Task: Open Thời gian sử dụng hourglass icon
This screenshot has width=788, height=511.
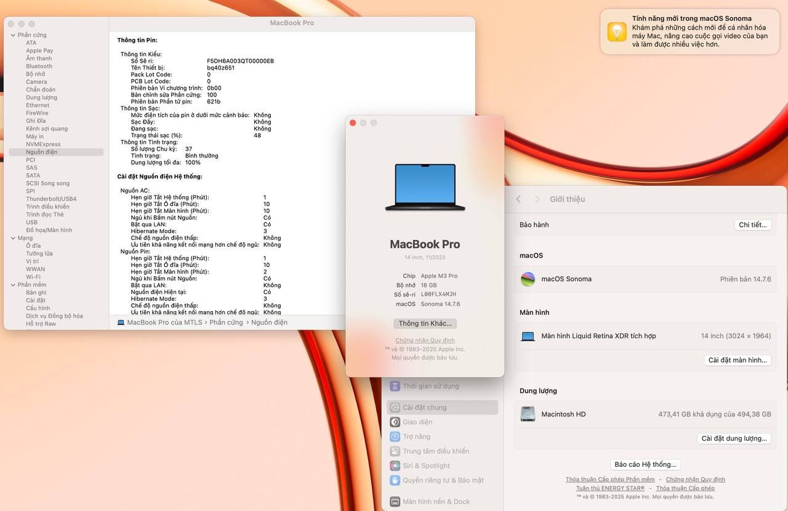Action: pos(395,386)
